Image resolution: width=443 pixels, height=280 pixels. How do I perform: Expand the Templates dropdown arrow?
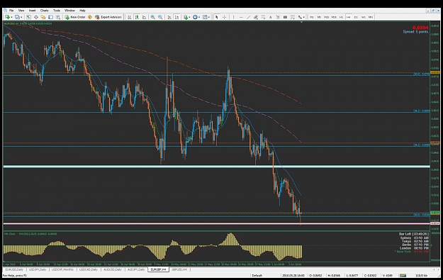[x=209, y=17]
